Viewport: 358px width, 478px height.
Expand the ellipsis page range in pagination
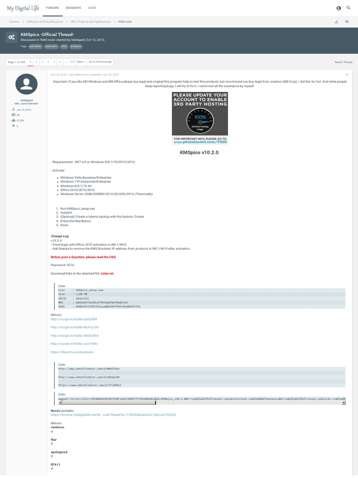click(x=66, y=62)
